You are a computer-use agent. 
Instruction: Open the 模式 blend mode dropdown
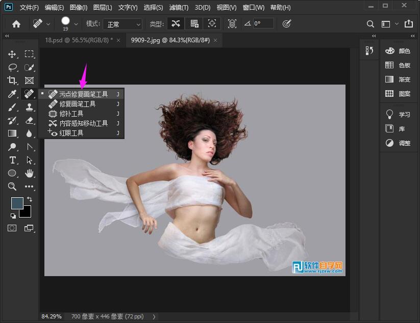[x=122, y=24]
